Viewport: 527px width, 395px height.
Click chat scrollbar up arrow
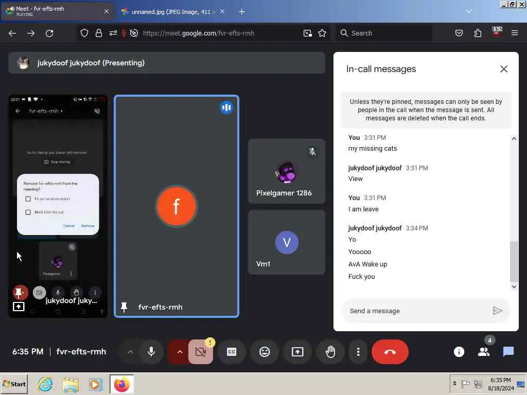[x=514, y=138]
